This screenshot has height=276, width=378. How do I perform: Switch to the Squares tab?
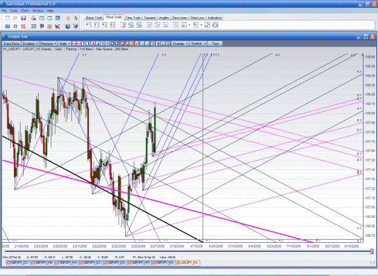click(x=150, y=18)
